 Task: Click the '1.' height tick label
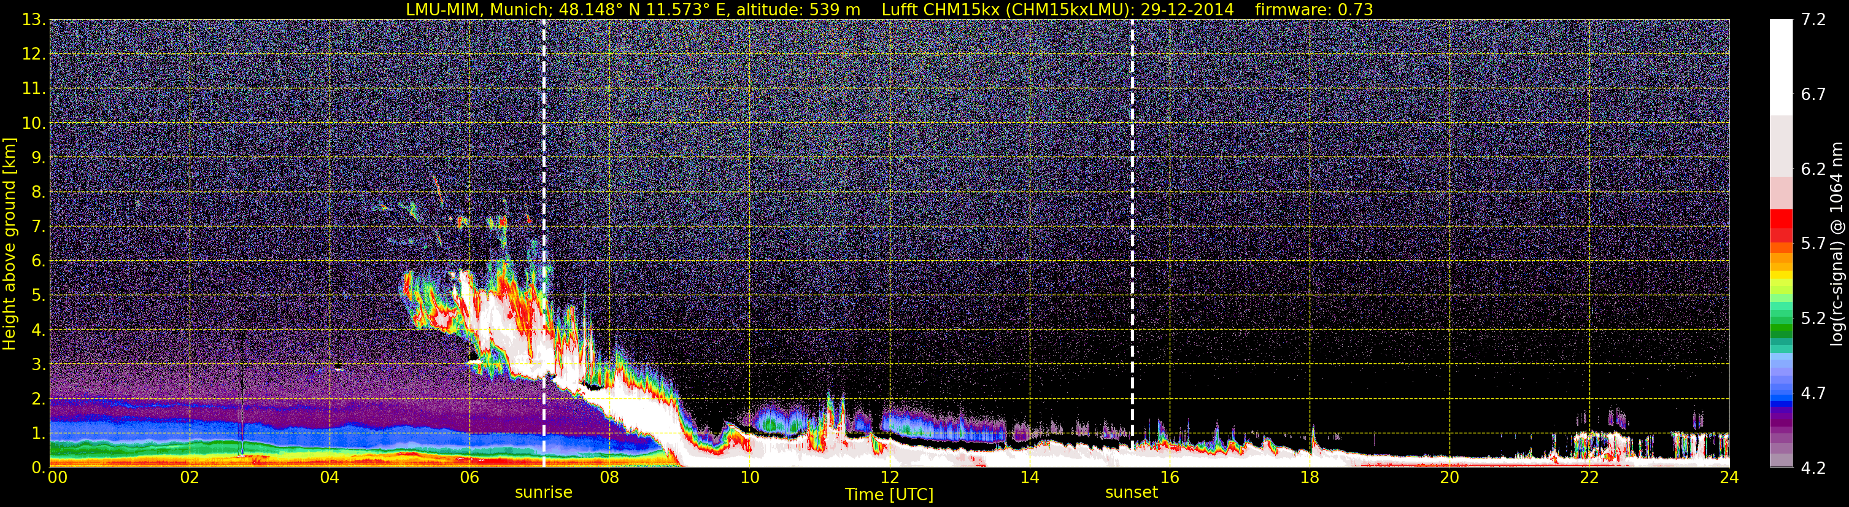[x=38, y=434]
